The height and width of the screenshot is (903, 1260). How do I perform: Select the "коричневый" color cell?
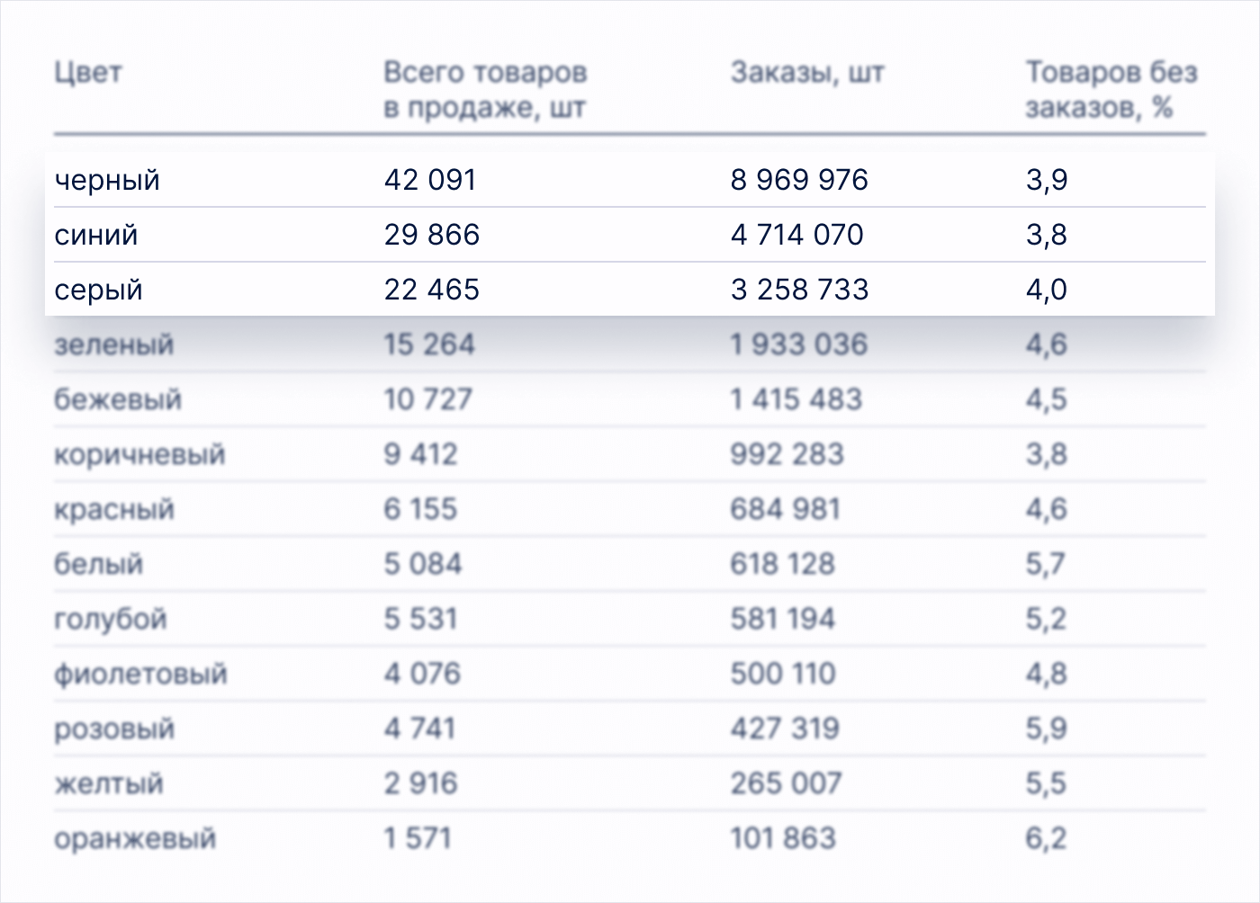[139, 454]
